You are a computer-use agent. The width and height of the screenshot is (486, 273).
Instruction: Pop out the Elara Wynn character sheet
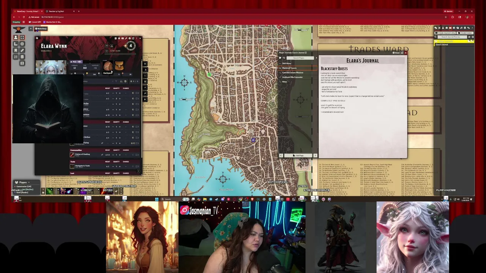coord(133,38)
